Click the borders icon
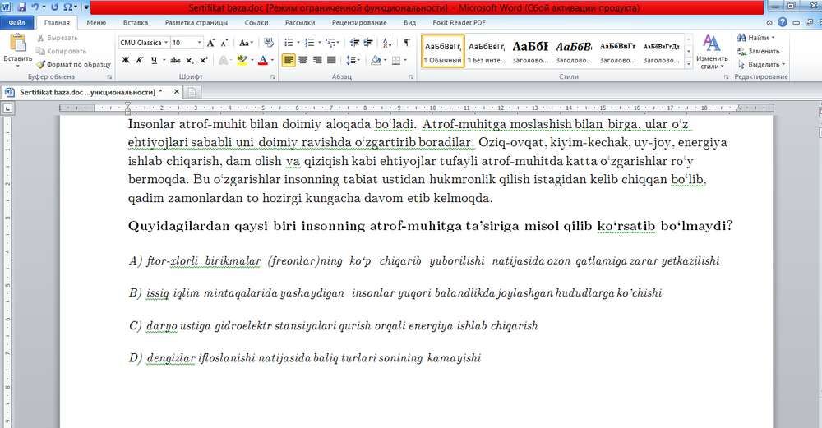 (x=396, y=60)
